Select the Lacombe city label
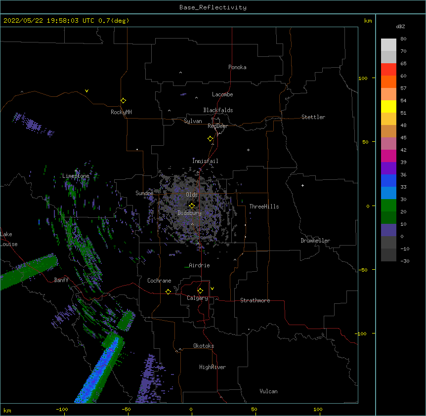426x416 pixels. click(222, 94)
